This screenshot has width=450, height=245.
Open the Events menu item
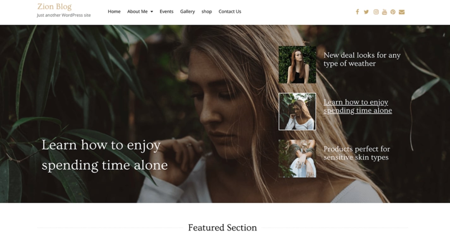(167, 11)
